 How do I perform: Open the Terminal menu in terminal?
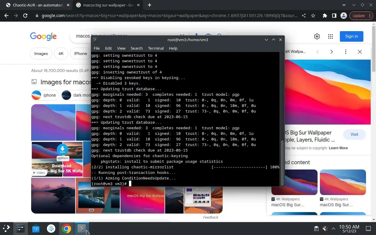tap(156, 48)
